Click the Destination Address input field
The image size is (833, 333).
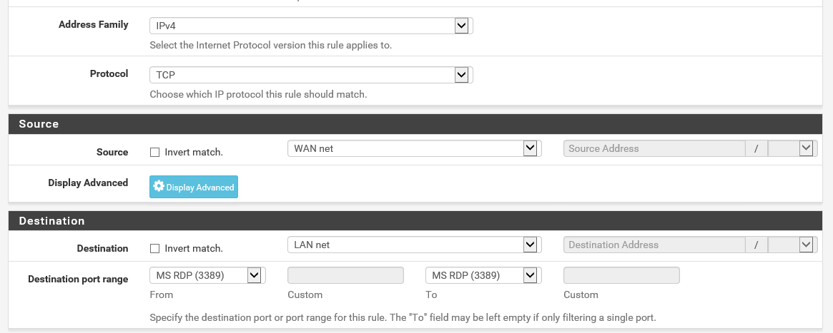point(654,245)
